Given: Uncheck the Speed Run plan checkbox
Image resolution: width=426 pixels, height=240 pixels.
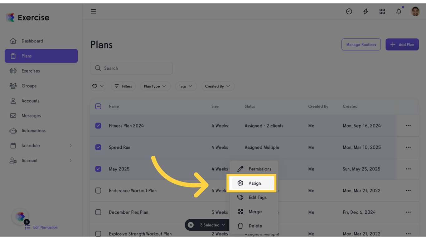Looking at the screenshot, I should click(x=98, y=147).
